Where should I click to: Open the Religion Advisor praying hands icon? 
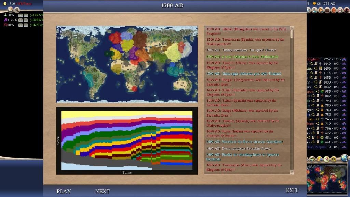tap(321, 10)
